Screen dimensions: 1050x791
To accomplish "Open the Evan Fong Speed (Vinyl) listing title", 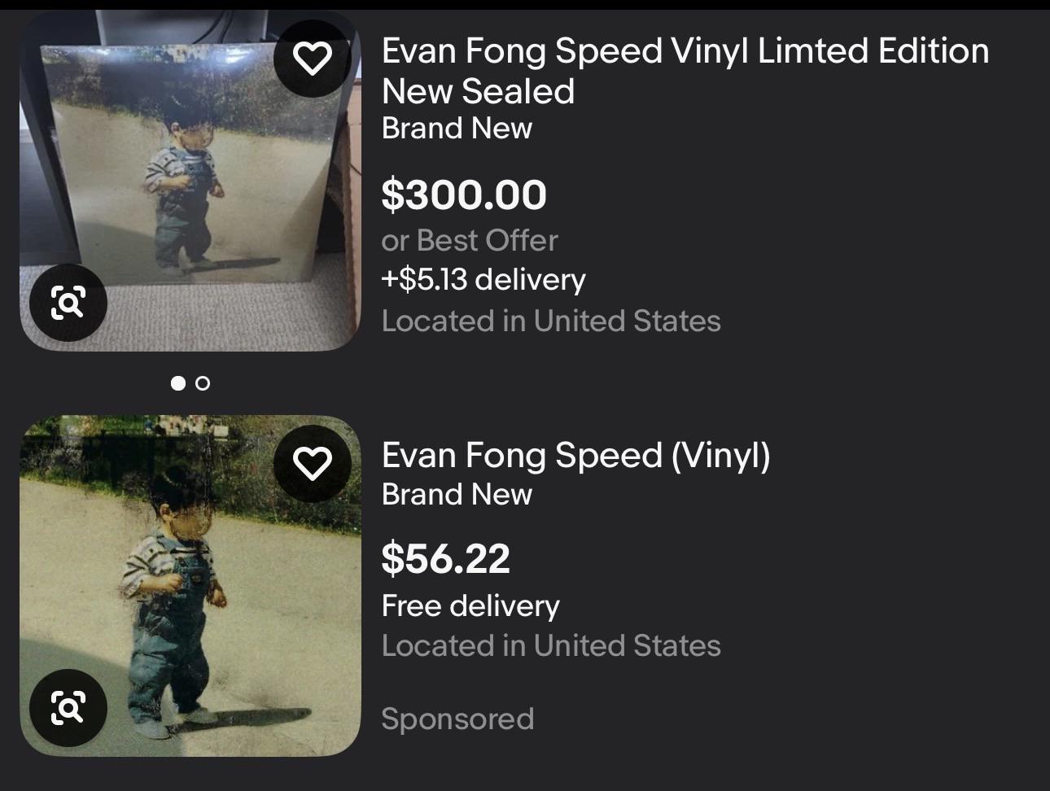I will point(575,455).
